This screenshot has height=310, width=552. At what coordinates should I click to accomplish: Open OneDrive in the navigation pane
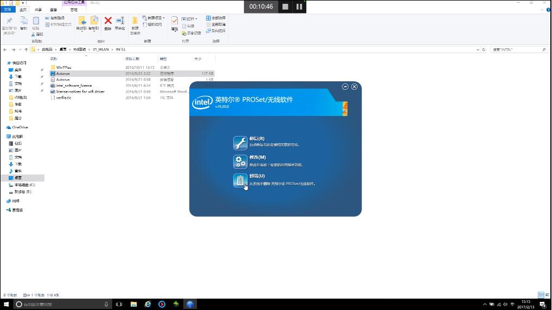tap(20, 127)
